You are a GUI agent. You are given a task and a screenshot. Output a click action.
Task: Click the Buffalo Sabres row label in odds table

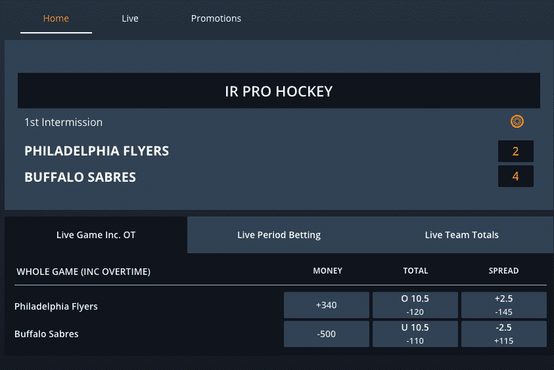click(x=46, y=334)
